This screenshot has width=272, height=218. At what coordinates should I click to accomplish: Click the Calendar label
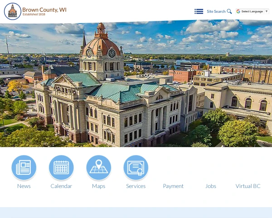point(61,186)
